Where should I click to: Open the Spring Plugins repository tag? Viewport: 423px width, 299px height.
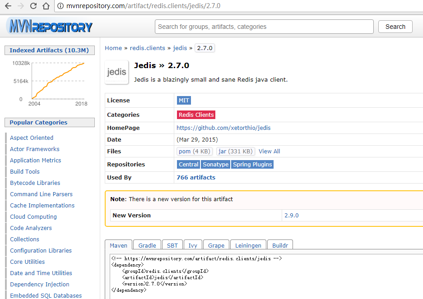pos(252,165)
